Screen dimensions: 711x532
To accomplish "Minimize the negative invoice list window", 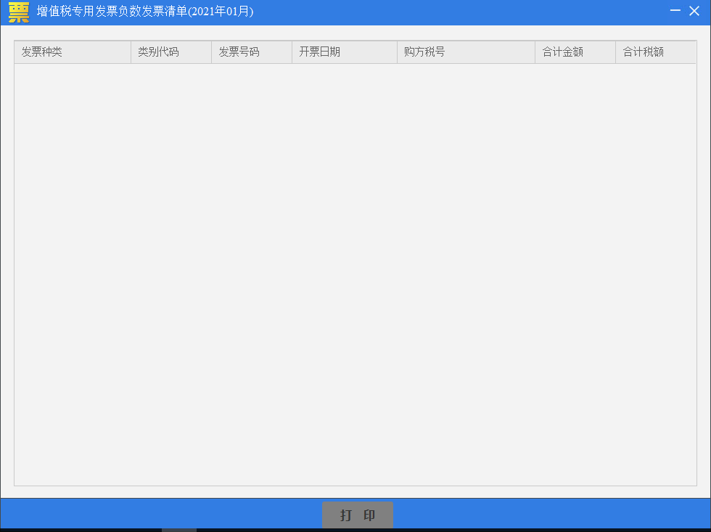I will pos(675,12).
